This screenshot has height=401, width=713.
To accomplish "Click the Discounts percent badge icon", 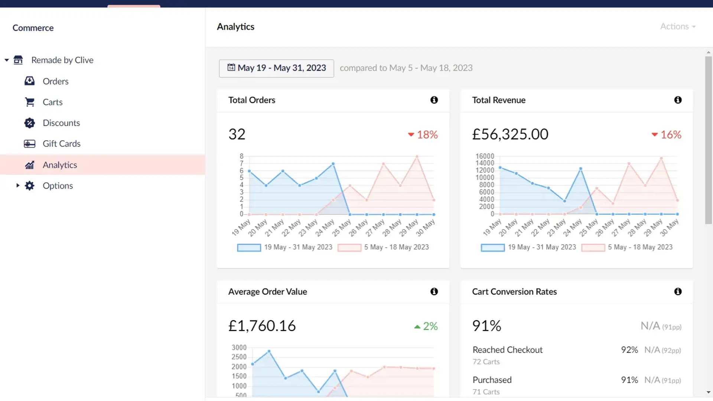I will pos(29,123).
